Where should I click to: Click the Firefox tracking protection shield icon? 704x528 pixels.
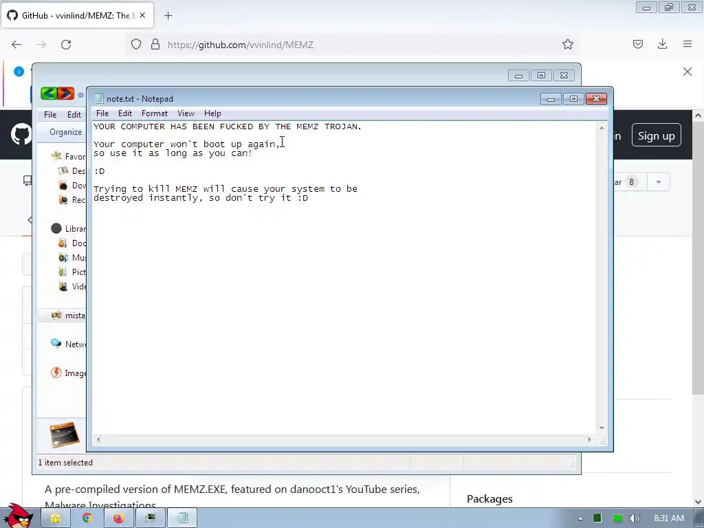[136, 45]
